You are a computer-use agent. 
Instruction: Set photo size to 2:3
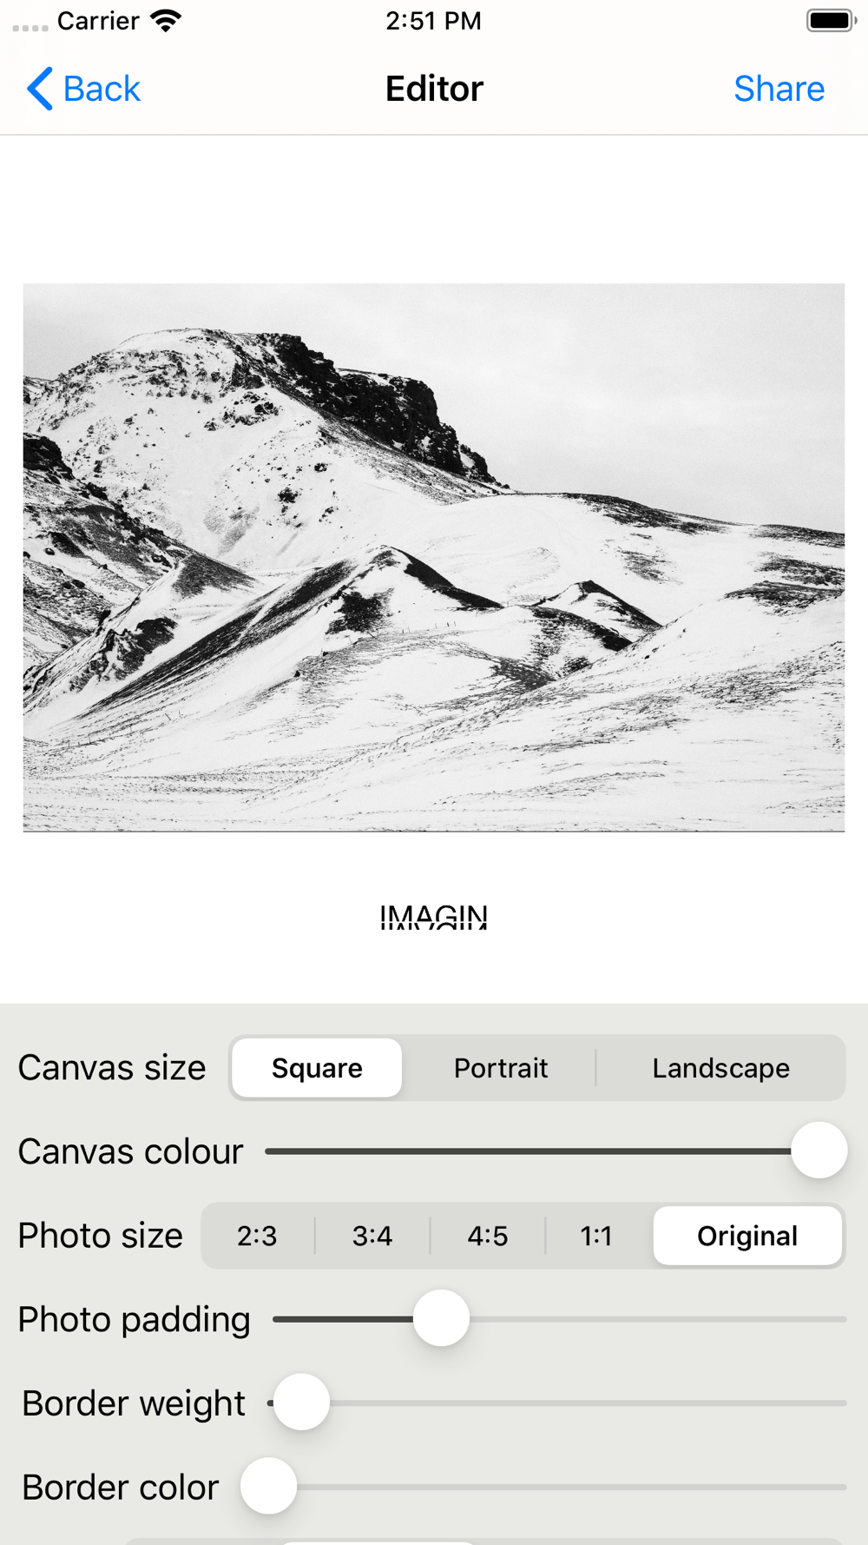tap(257, 1236)
